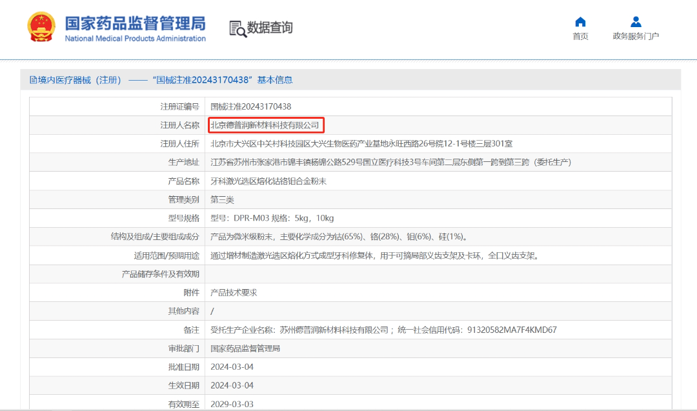Select the intended use text 通过增材制造
Viewport: 697px width, 411px height.
[x=376, y=256]
